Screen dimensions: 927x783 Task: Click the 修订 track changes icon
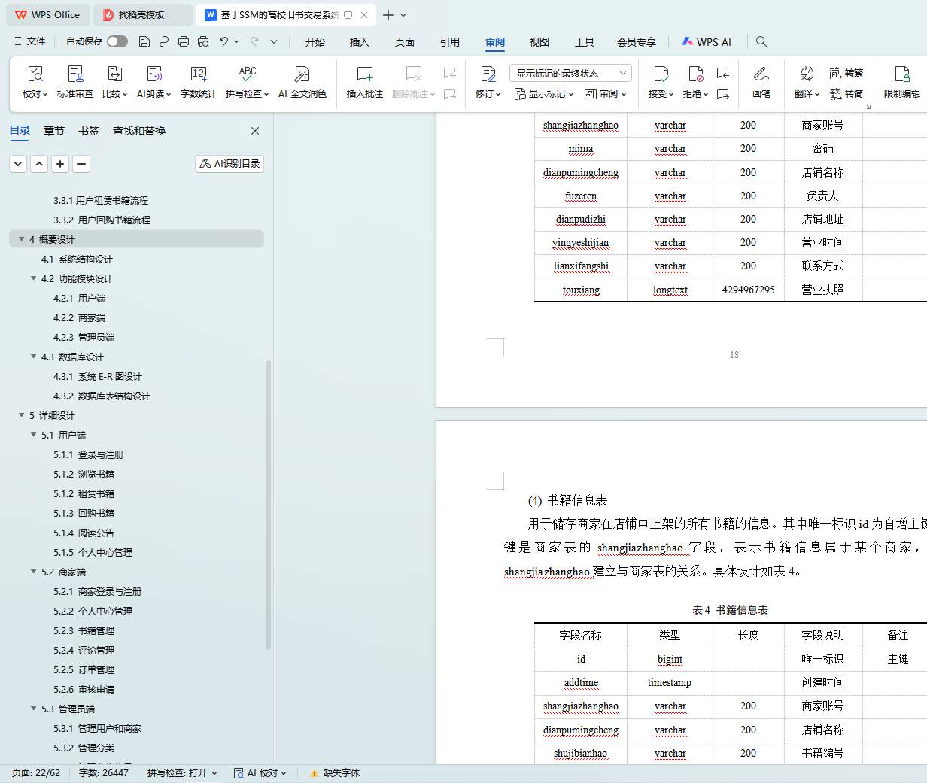(x=488, y=74)
